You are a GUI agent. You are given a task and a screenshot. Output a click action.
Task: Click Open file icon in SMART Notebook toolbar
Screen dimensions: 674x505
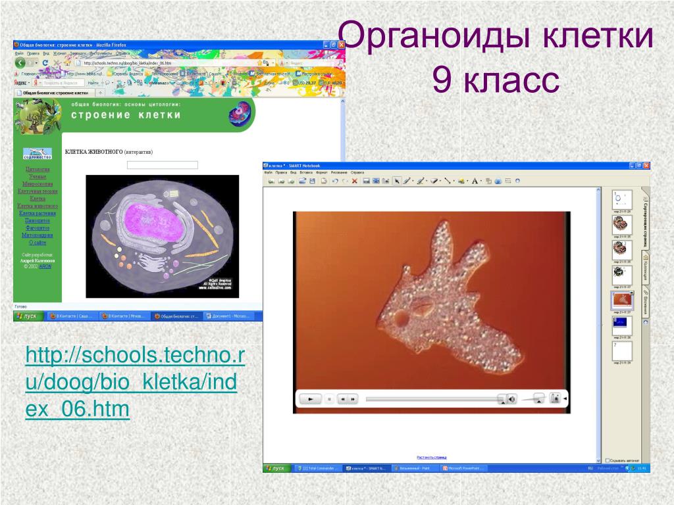click(x=302, y=181)
